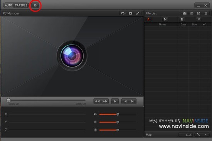Click the film clip icon in File List
The width and height of the screenshot is (212, 141).
click(x=192, y=13)
